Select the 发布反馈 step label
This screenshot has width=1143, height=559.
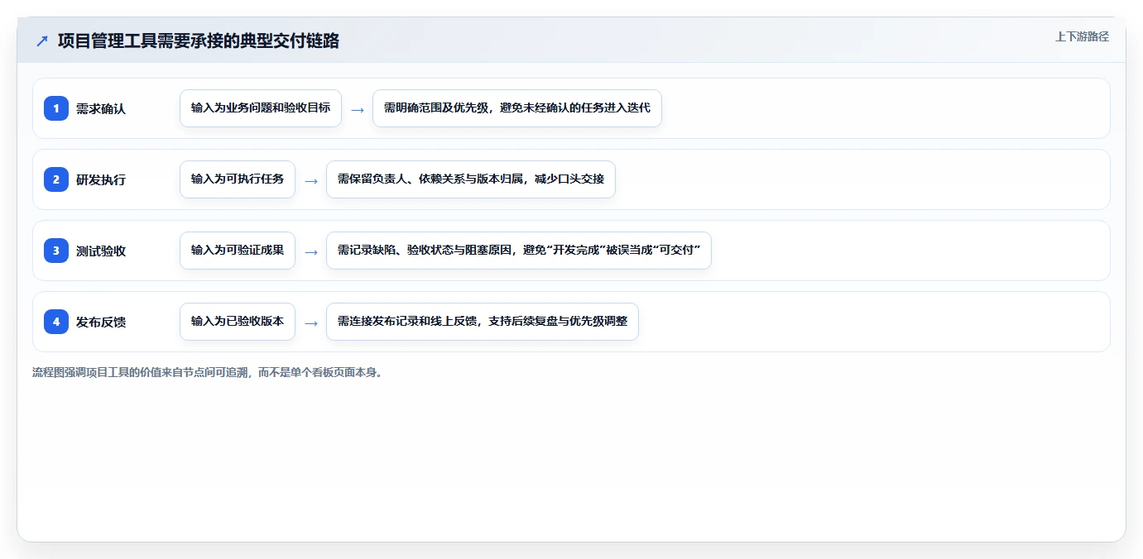(x=101, y=322)
